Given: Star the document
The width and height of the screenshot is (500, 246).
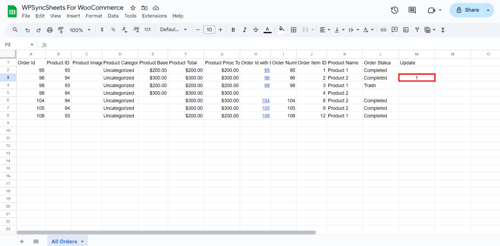Looking at the screenshot, I should pyautogui.click(x=133, y=8).
